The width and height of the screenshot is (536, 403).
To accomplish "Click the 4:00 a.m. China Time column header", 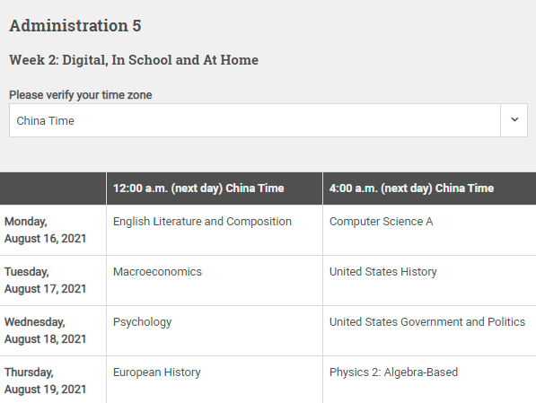I will (429, 188).
